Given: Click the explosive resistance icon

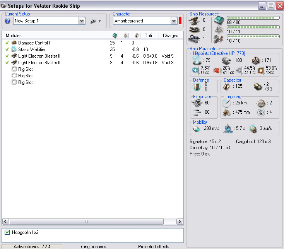Looking at the screenshot, I should pyautogui.click(x=260, y=70).
